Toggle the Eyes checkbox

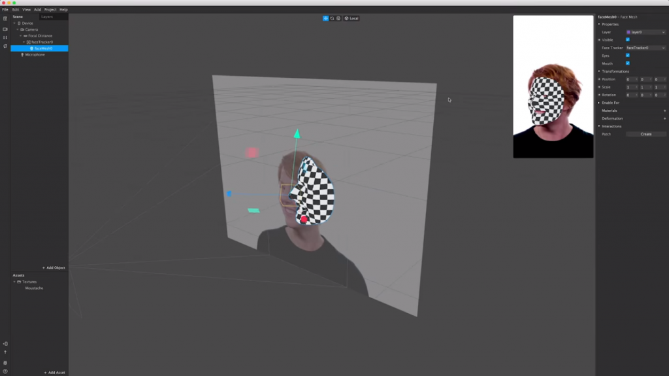click(x=628, y=56)
